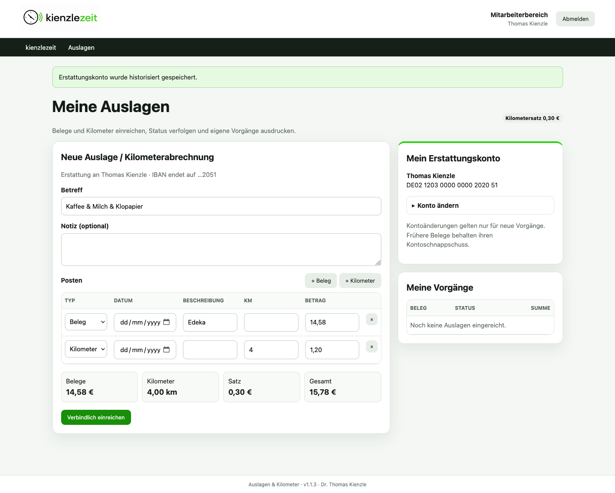This screenshot has width=615, height=493.
Task: Click the kienzlezeit clock logo
Action: (x=60, y=18)
